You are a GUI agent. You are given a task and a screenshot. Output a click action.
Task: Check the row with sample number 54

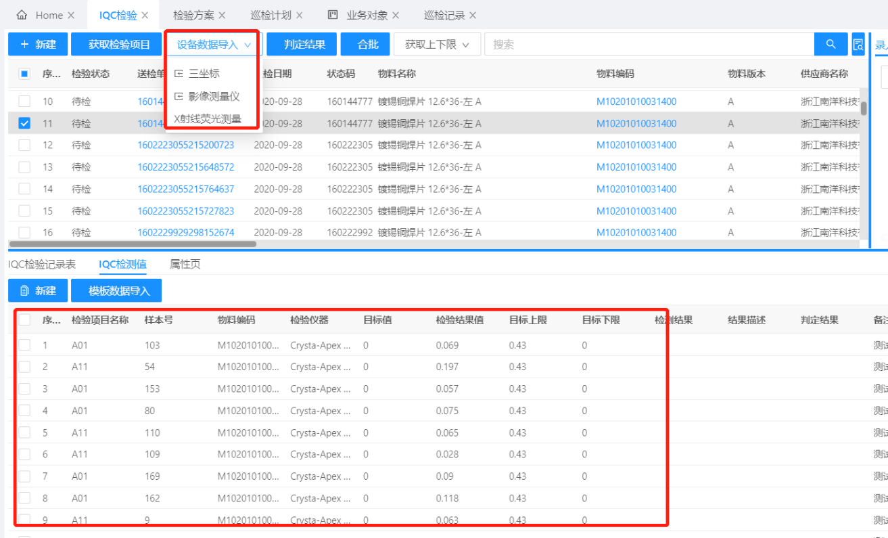pos(24,367)
